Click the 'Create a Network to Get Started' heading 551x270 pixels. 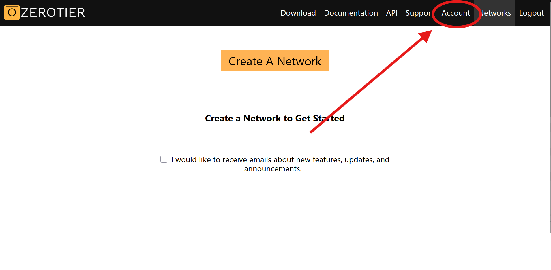pos(275,118)
